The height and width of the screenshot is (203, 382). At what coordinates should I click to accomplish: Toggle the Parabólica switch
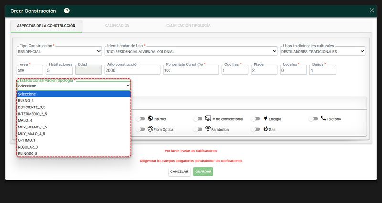click(x=198, y=129)
